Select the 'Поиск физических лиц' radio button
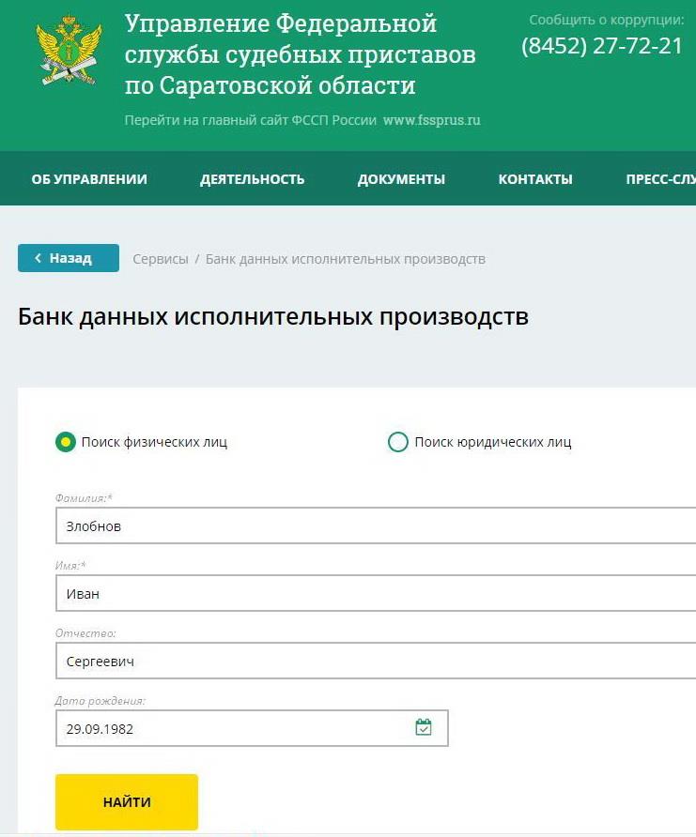696x837 pixels. pyautogui.click(x=66, y=442)
